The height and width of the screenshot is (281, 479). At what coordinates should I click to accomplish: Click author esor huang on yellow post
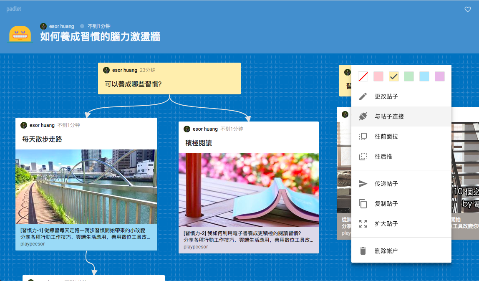click(125, 70)
